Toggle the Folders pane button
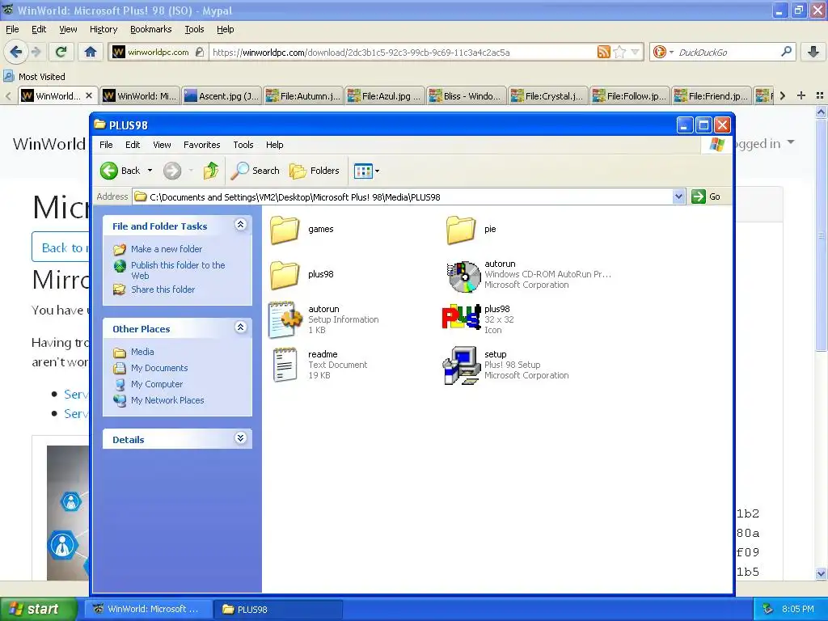Screen dimensions: 828x621 tap(315, 171)
